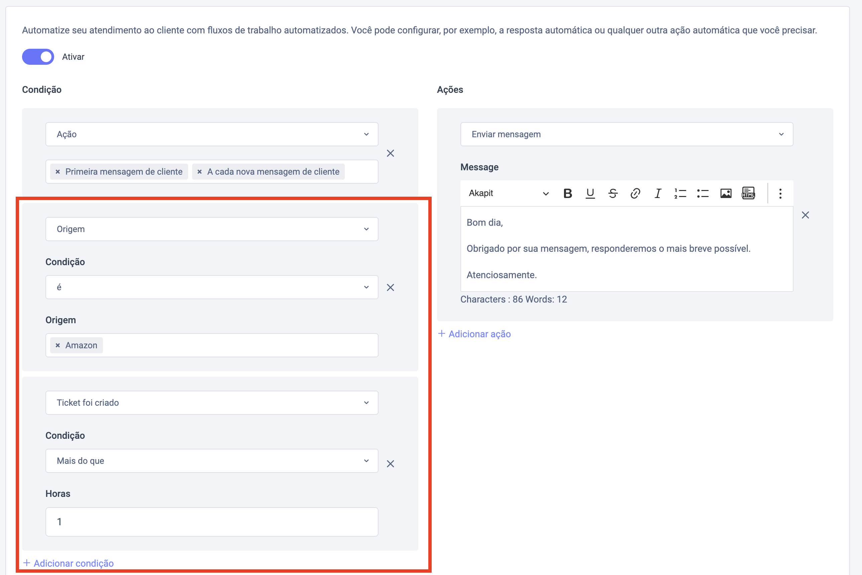Toggle bold formatting in message editor
Image resolution: width=862 pixels, height=575 pixels.
click(x=567, y=193)
